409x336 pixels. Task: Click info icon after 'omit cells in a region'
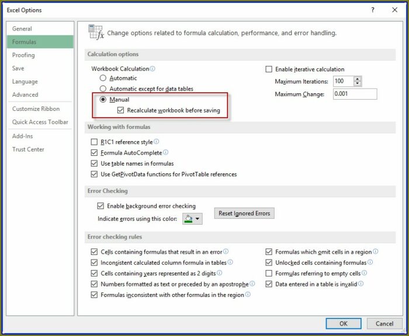[x=376, y=251]
